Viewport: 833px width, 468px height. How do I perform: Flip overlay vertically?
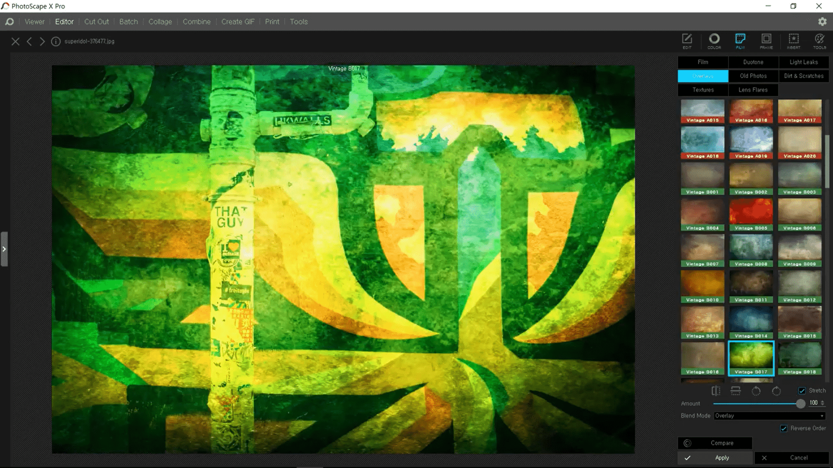[x=736, y=391]
